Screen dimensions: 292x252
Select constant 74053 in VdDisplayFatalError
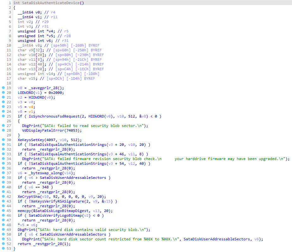point(72,130)
